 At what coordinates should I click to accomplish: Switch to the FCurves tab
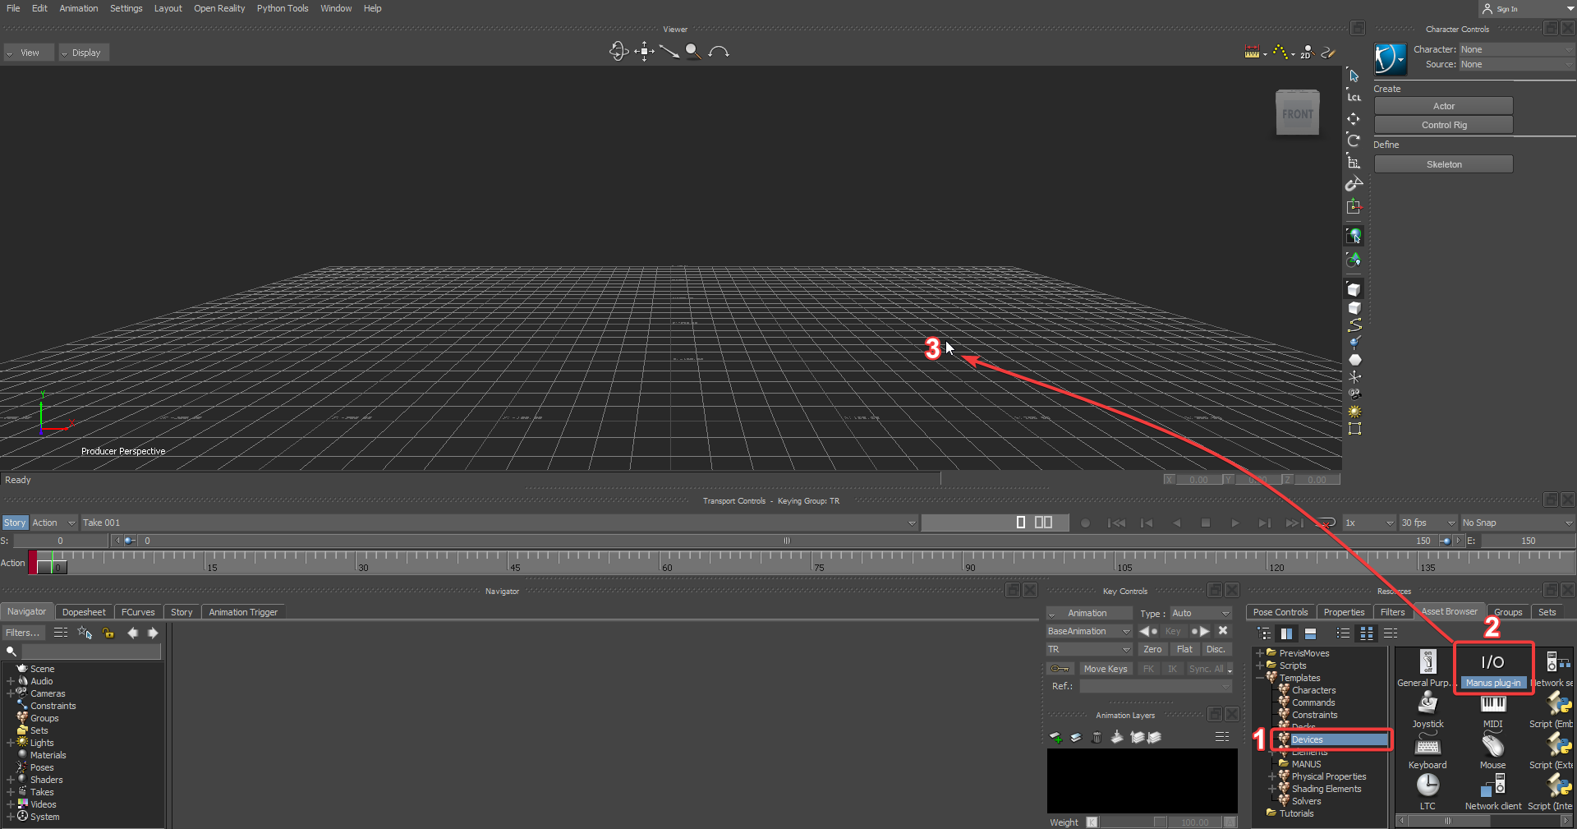point(138,612)
